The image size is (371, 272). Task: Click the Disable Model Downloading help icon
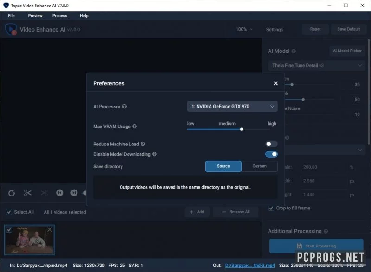pyautogui.click(x=154, y=154)
